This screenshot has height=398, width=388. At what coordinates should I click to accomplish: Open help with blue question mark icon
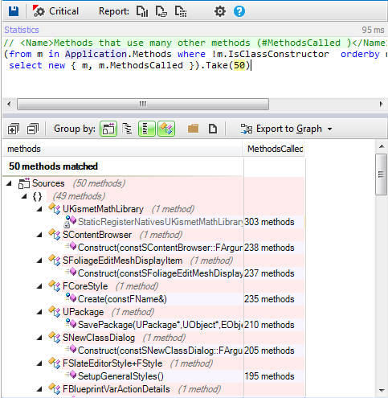click(x=239, y=11)
